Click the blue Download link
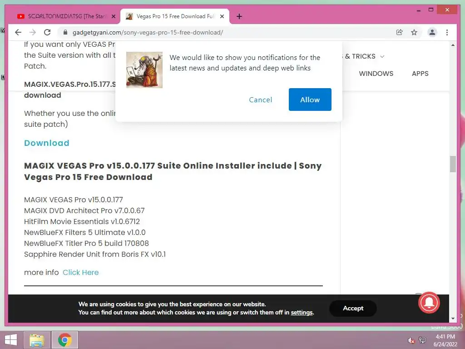Image resolution: width=465 pixels, height=349 pixels. 47,143
